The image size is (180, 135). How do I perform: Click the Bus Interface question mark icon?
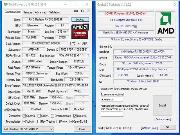[x=88, y=55]
